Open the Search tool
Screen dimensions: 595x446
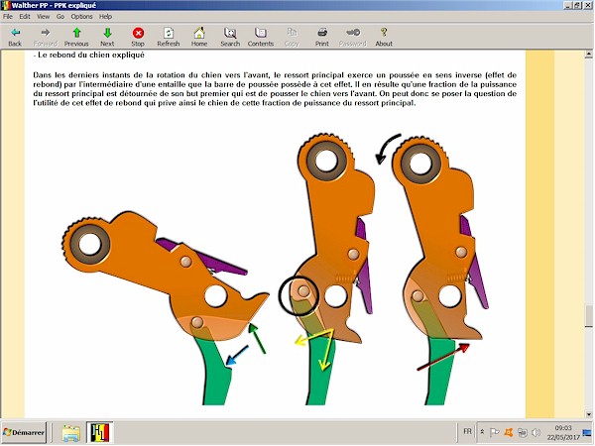[x=230, y=37]
